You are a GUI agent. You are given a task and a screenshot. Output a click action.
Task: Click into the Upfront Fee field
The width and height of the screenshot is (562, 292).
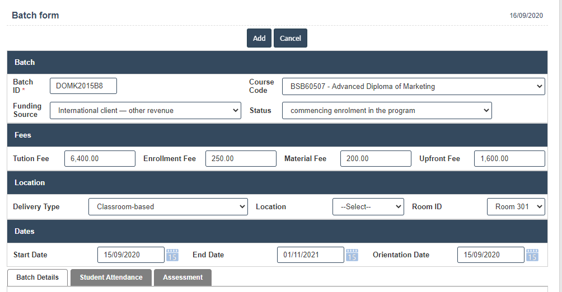click(x=509, y=159)
